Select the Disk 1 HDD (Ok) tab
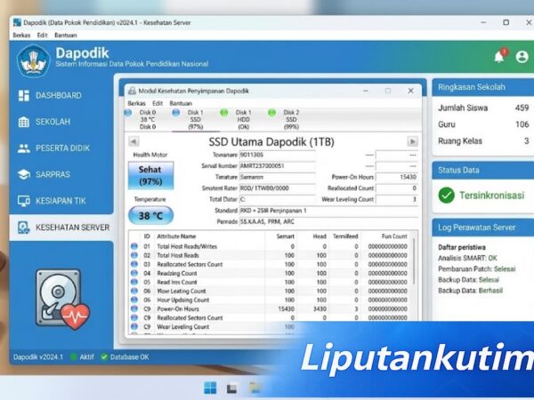 click(x=243, y=119)
